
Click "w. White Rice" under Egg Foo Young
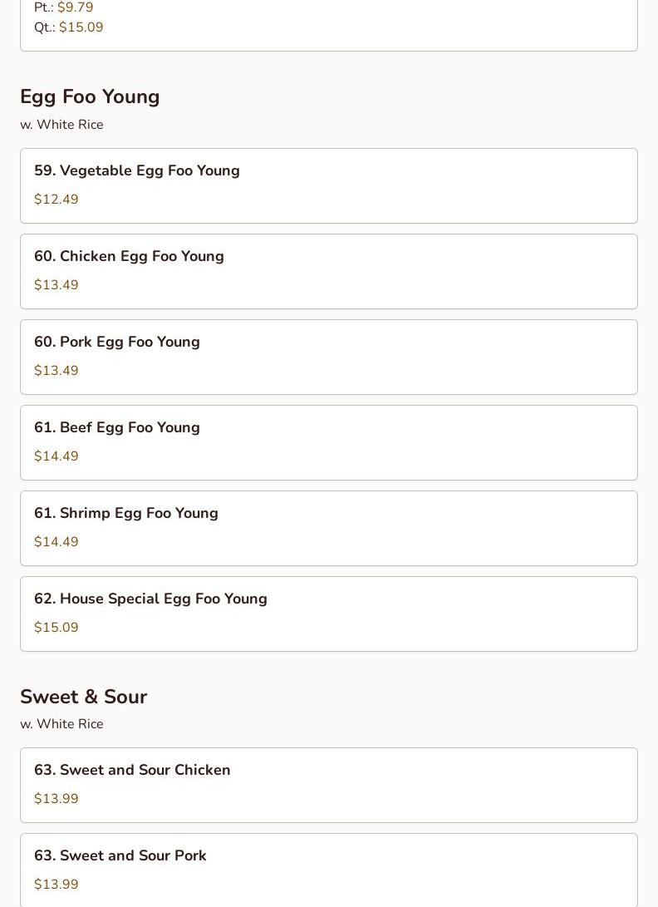(x=61, y=125)
